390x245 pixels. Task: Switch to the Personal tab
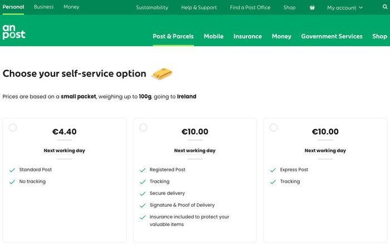[x=13, y=7]
